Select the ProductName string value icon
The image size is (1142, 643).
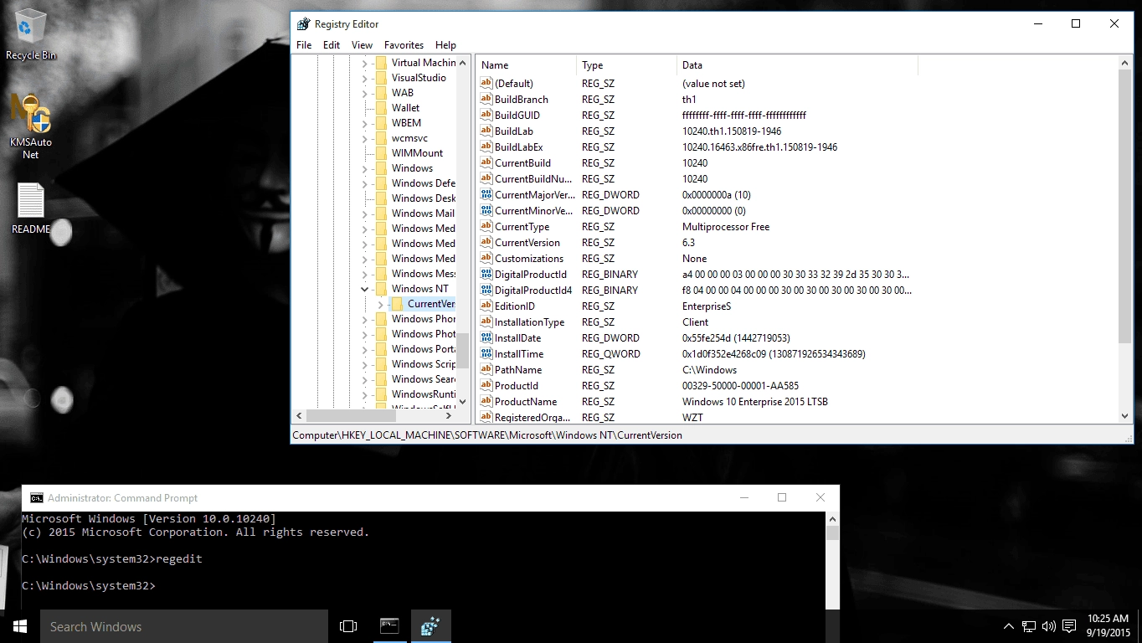pos(486,401)
